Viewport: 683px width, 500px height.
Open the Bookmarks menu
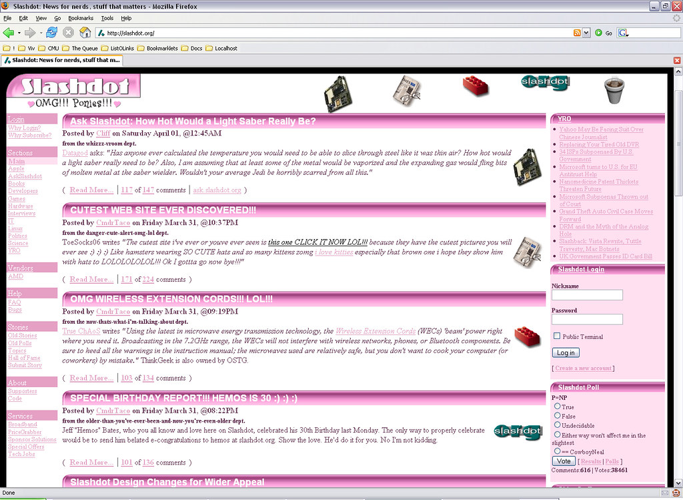pyautogui.click(x=81, y=18)
